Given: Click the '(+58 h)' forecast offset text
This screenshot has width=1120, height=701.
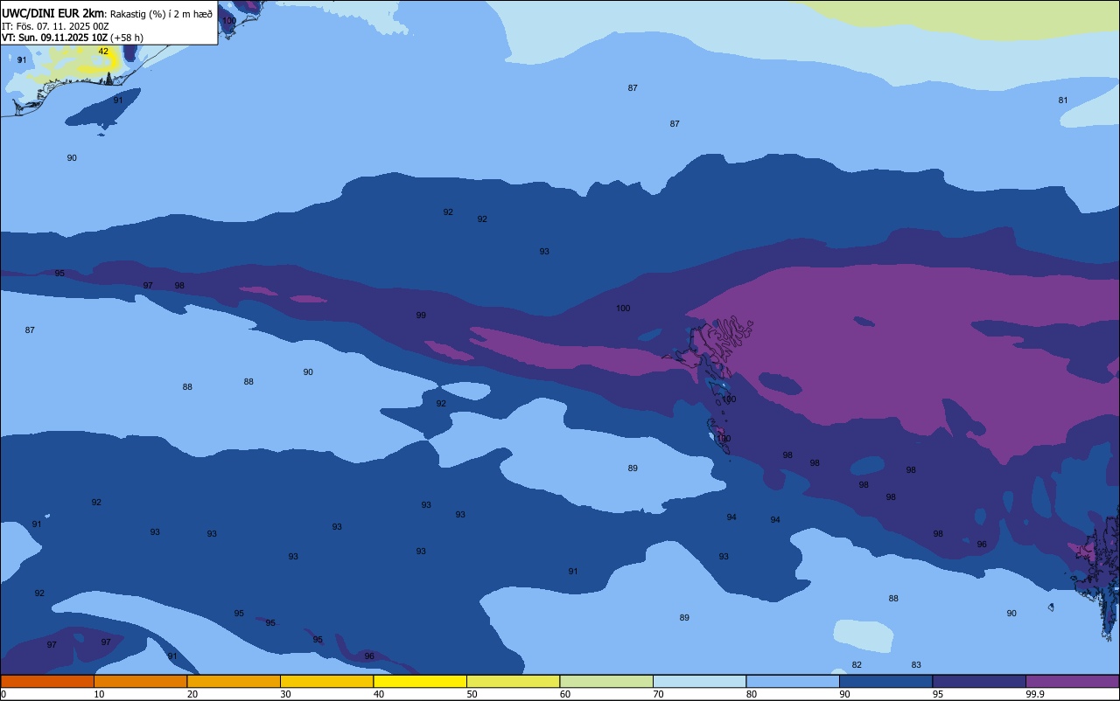Looking at the screenshot, I should tap(127, 38).
